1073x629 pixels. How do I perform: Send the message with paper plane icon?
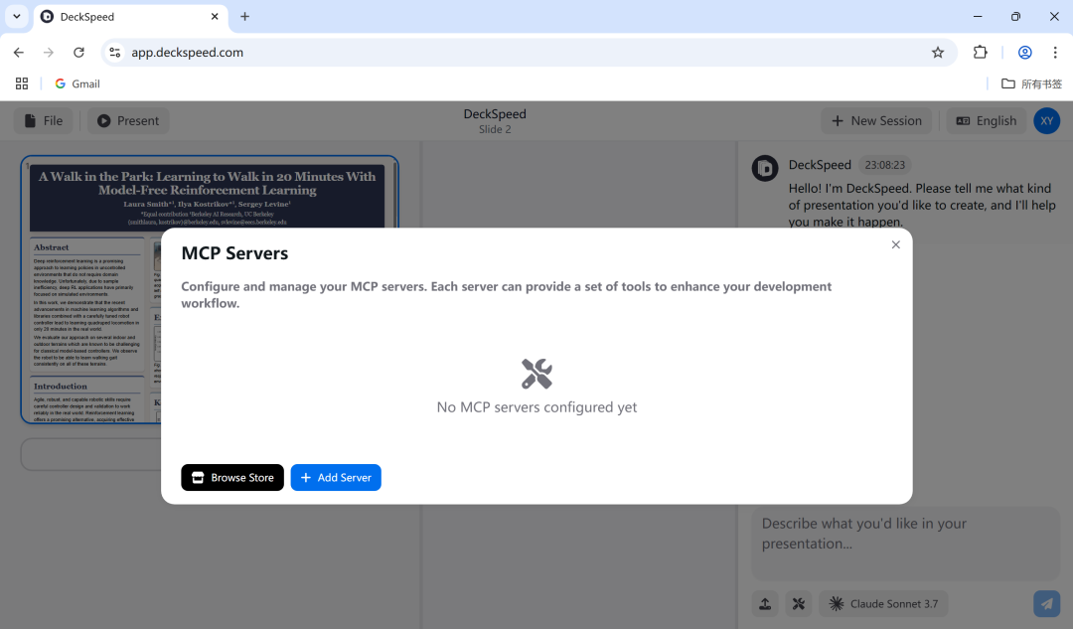click(x=1046, y=604)
